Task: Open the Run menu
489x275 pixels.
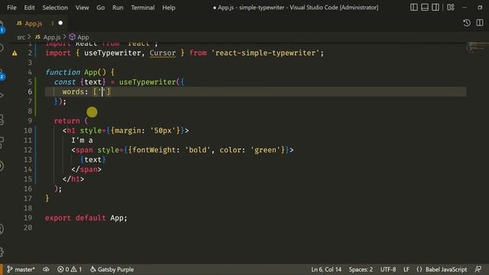Action: pos(118,8)
